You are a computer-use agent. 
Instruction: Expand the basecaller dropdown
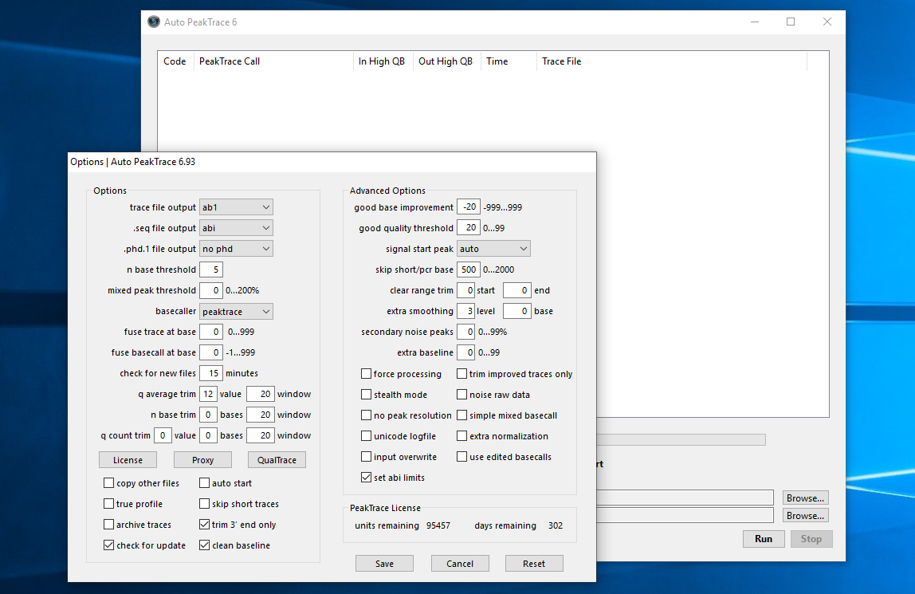[x=236, y=311]
